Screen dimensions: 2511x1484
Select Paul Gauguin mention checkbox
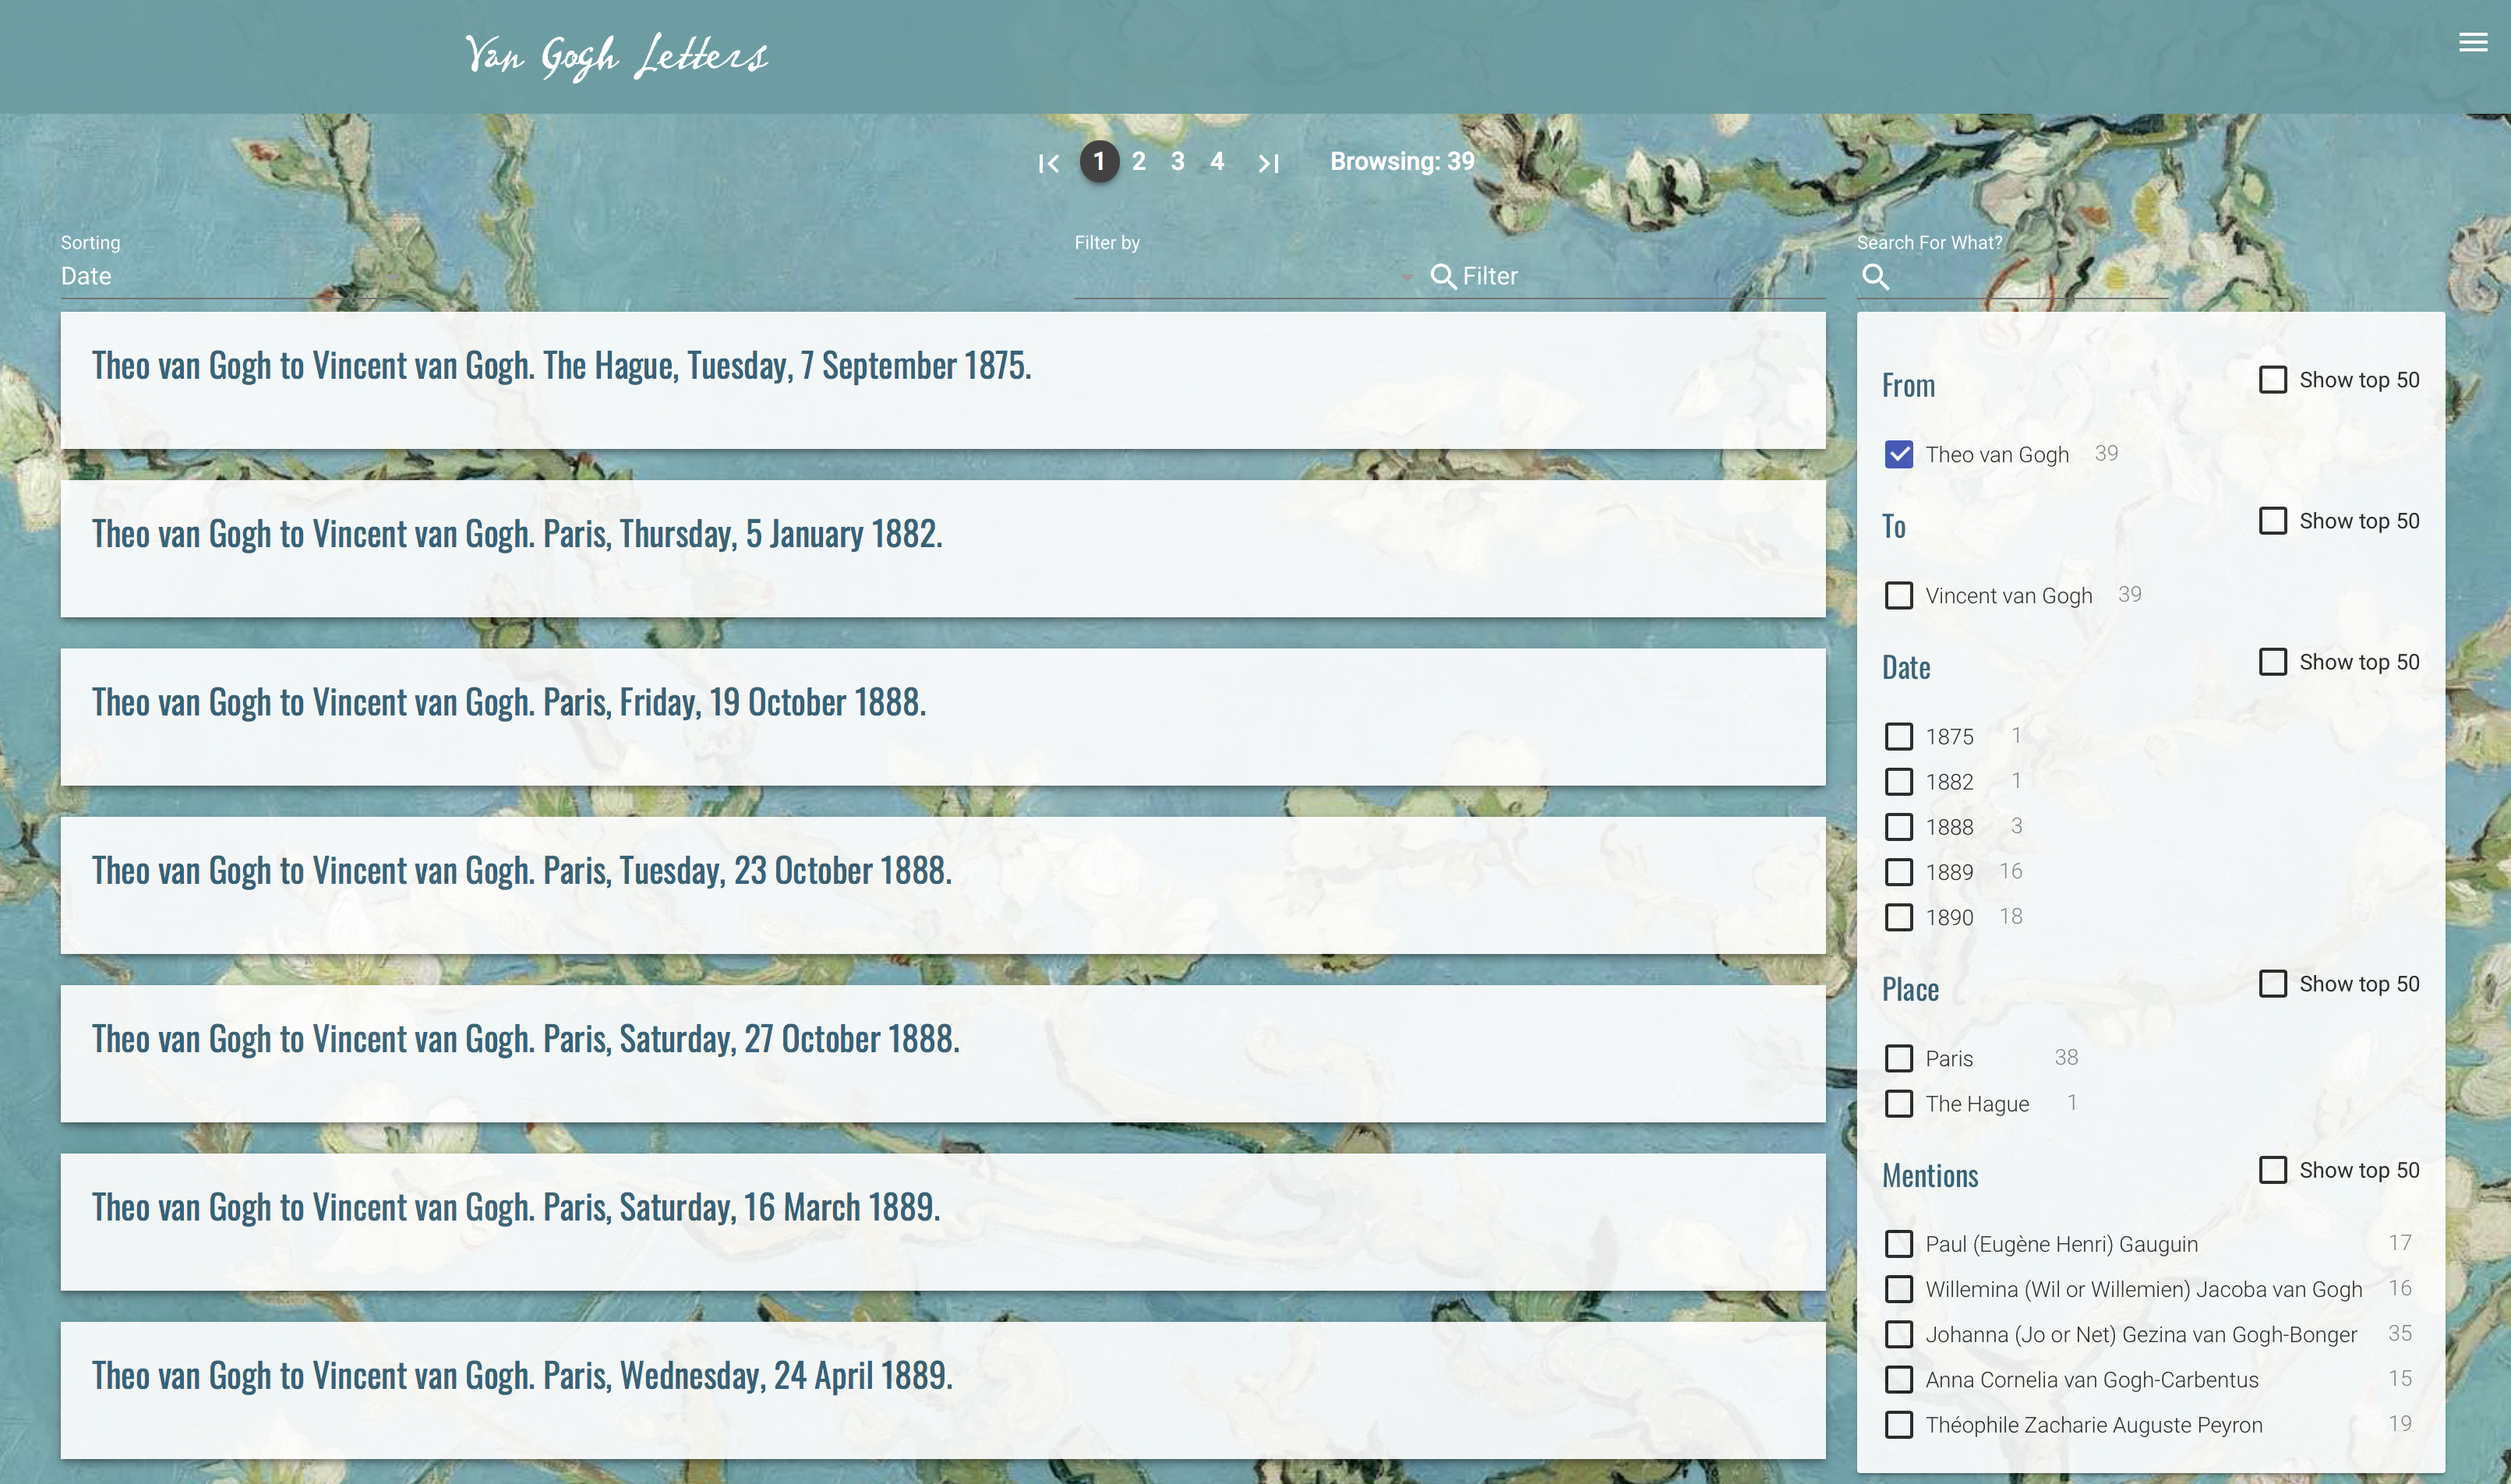click(x=1898, y=1244)
